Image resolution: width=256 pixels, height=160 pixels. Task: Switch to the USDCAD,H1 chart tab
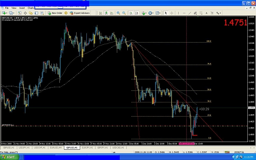click(118, 148)
